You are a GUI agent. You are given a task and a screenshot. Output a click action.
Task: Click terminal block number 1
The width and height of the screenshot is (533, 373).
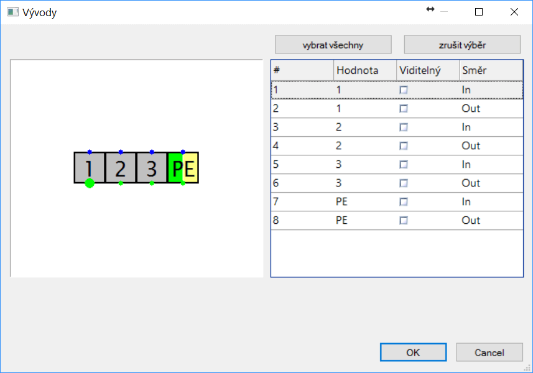[90, 167]
